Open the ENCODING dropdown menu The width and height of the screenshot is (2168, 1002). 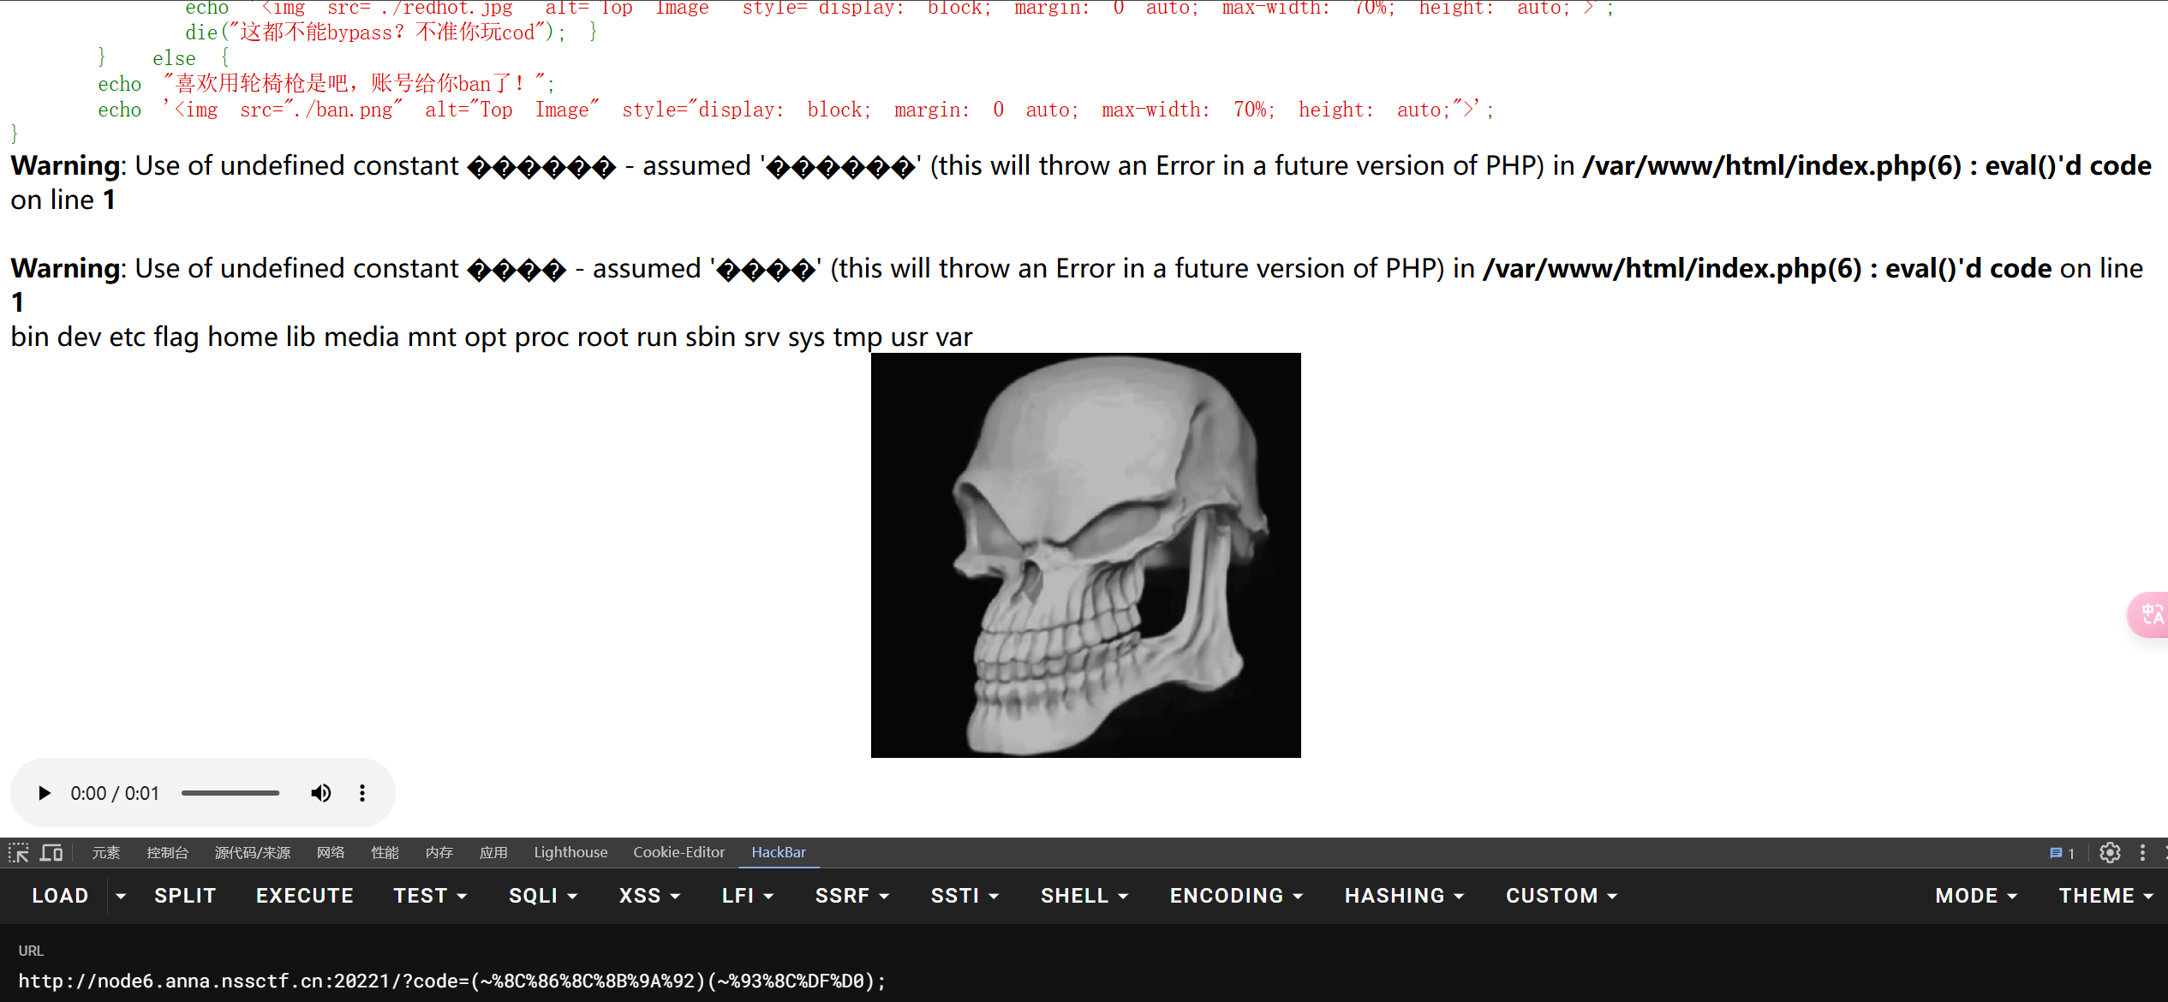point(1236,896)
